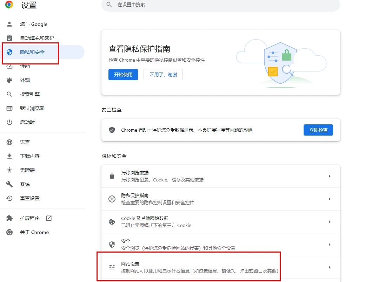Click the Chrome logo icon
378x282 pixels.
point(9,4)
